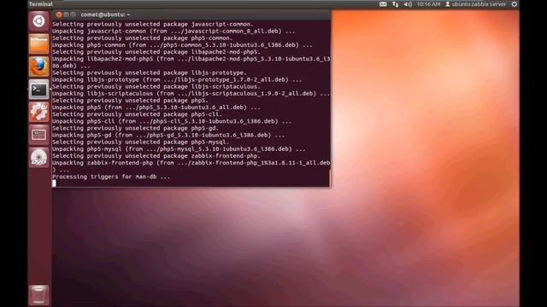Click the line 'Unpacking php5-gd'
547x307 pixels.
(168, 135)
